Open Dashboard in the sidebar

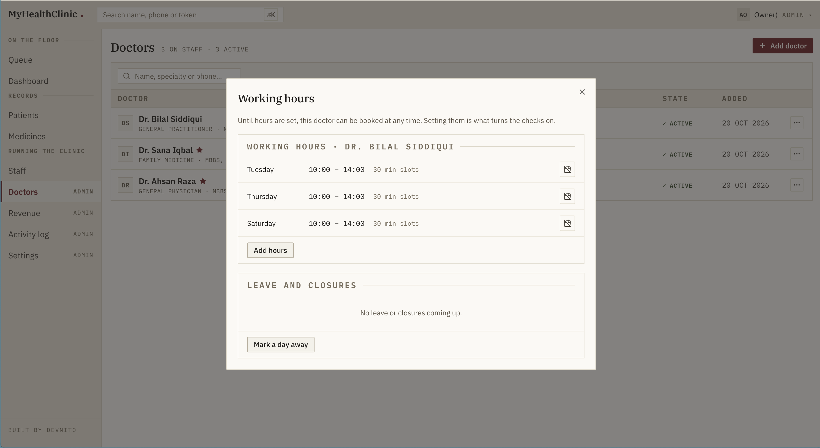click(x=51, y=81)
